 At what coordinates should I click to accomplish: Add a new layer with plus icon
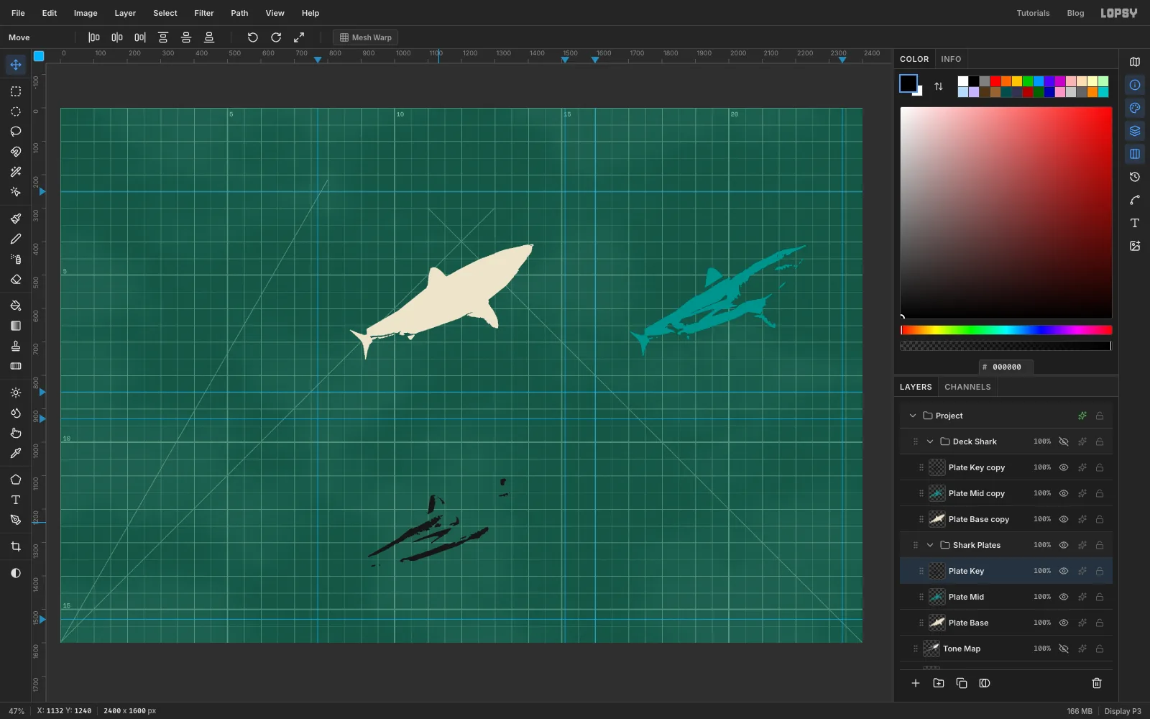[x=916, y=683]
